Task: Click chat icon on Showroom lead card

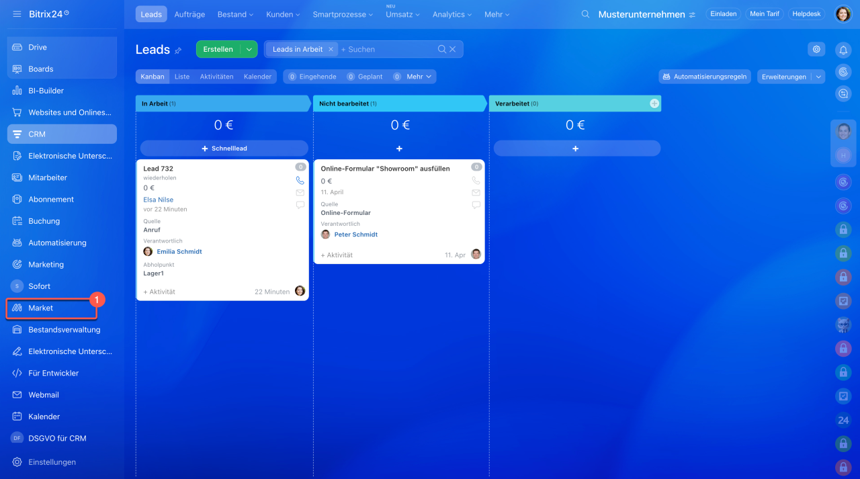Action: 476,205
